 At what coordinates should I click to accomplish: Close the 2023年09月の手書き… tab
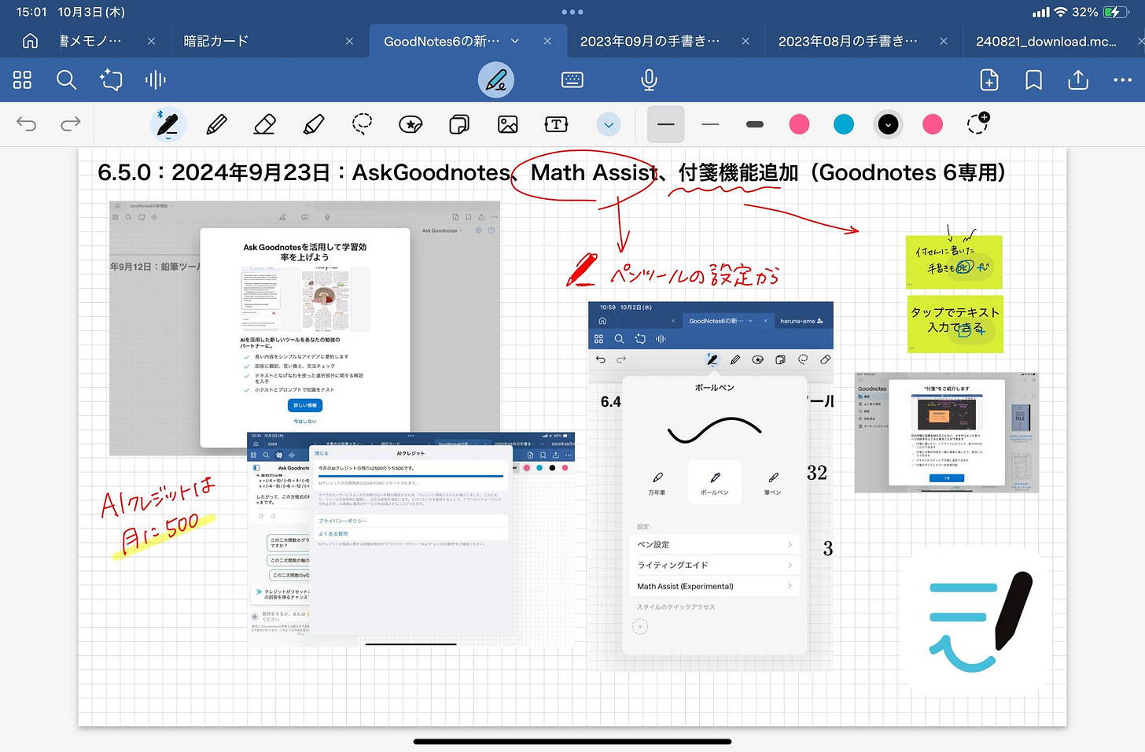746,41
